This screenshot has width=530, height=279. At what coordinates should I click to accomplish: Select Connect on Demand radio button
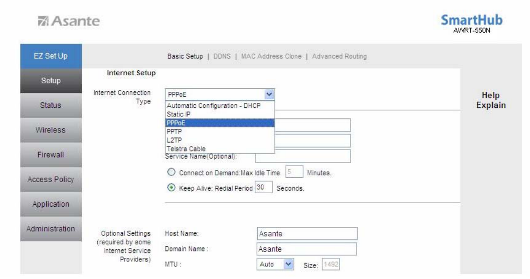(x=171, y=172)
